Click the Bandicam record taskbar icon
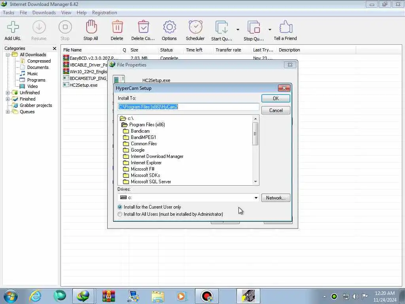 click(206, 296)
